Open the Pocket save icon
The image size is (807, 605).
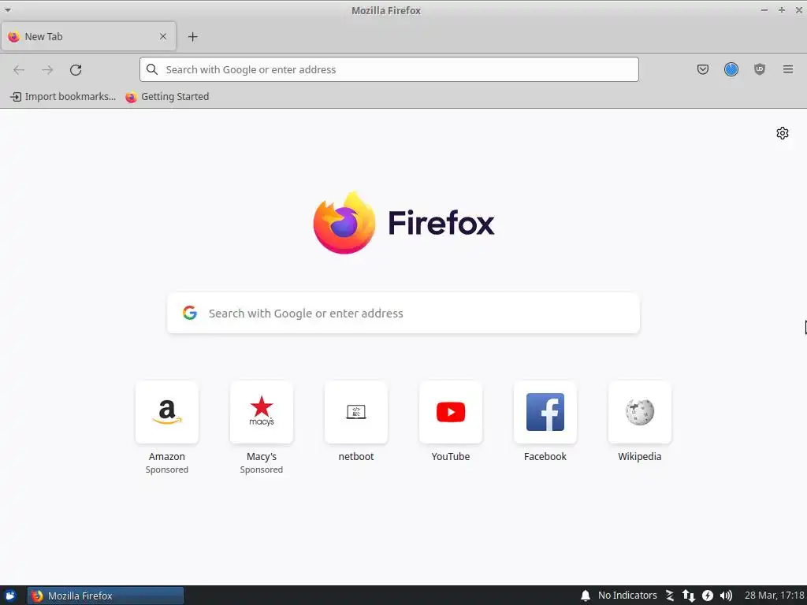click(x=702, y=69)
